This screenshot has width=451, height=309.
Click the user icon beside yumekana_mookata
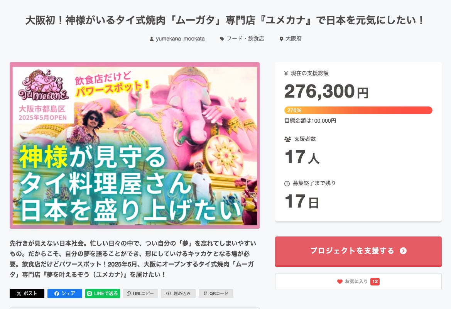coord(152,39)
